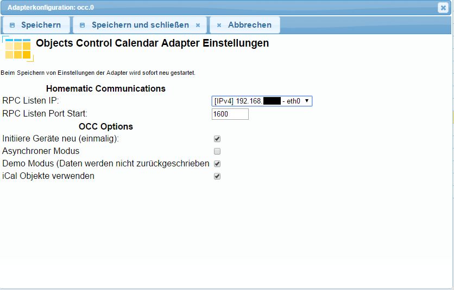Click the Homematic Communications section heading
454x290 pixels.
click(x=106, y=88)
